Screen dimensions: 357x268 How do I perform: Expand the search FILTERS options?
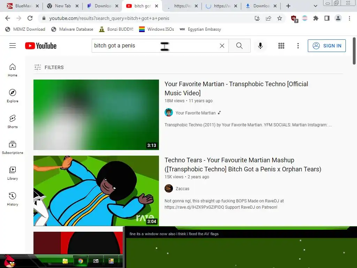tap(49, 67)
